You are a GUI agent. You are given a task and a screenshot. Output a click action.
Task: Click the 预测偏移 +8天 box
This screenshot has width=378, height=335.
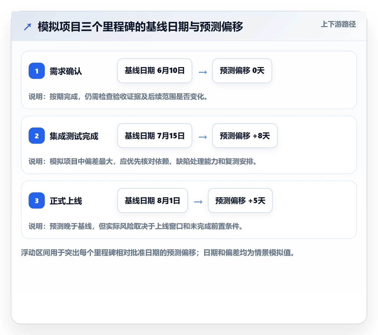coord(245,136)
